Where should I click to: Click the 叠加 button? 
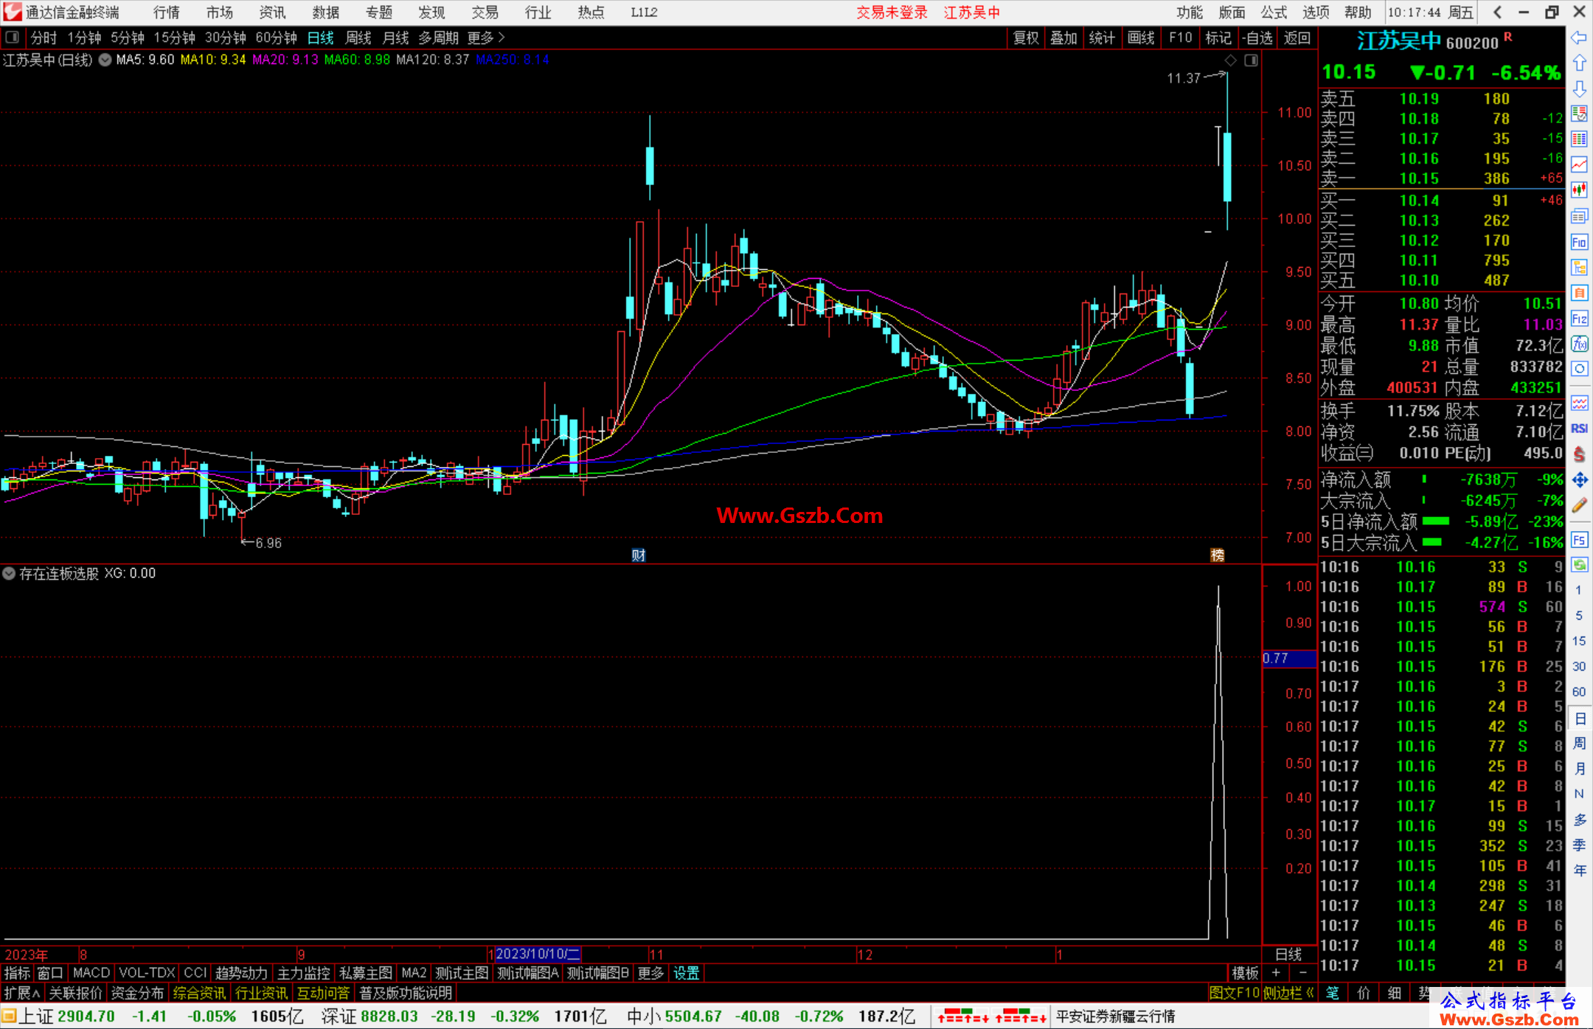click(x=1063, y=38)
